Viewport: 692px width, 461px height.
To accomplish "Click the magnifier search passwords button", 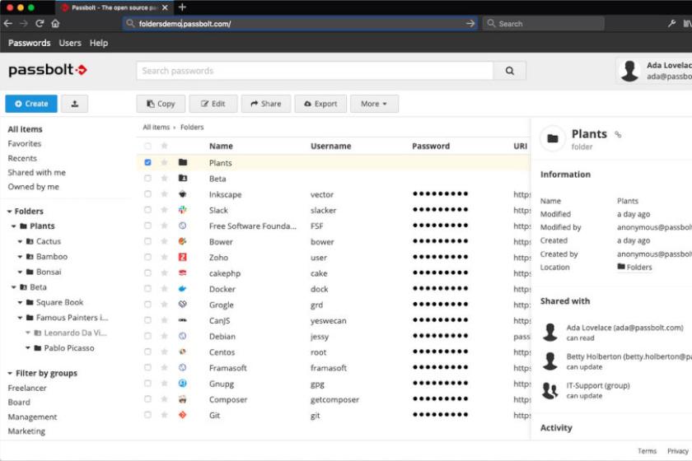I will click(x=510, y=71).
